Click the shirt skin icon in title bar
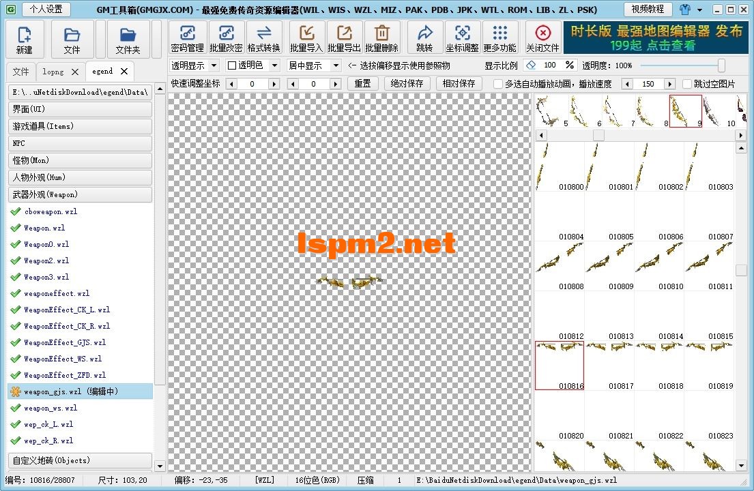 point(685,9)
